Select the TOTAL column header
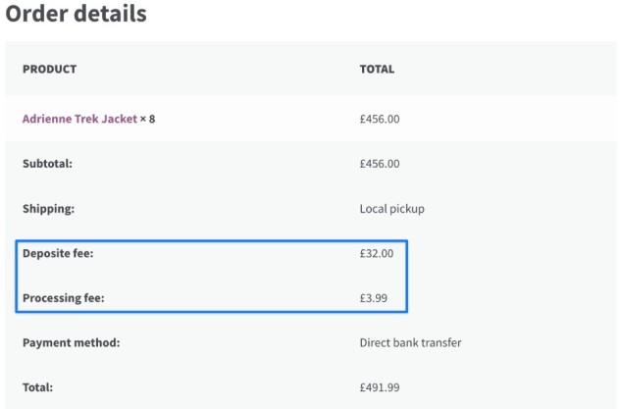 (377, 70)
